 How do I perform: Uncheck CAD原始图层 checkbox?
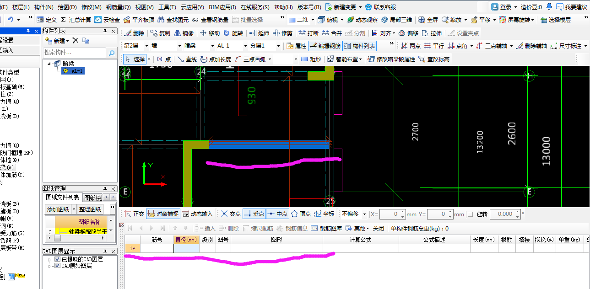pos(57,266)
